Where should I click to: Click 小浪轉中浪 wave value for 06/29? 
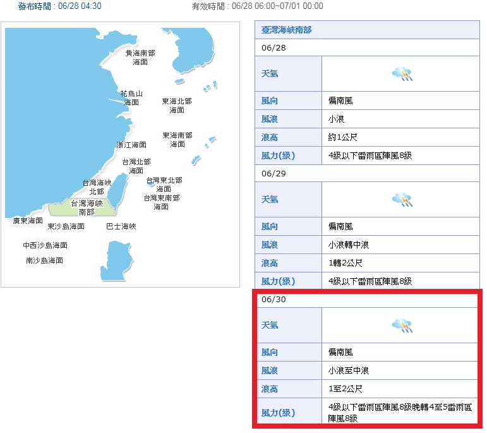[x=349, y=245]
